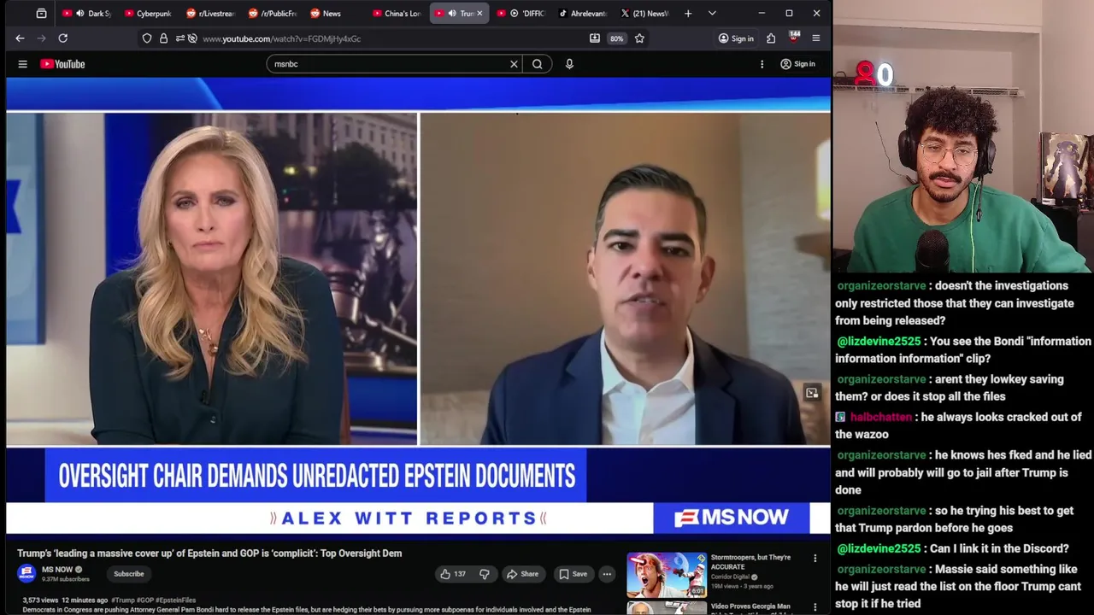Click the install/save page icon in address bar
The image size is (1094, 615).
pyautogui.click(x=595, y=38)
